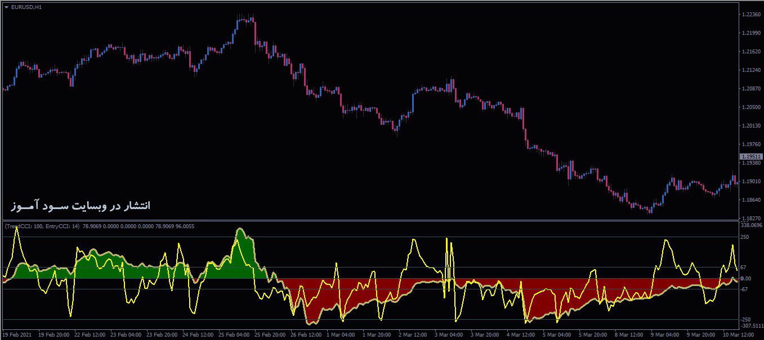Click the TrendCCI EntryCCI indicator label
This screenshot has width=764, height=340.
(43, 226)
